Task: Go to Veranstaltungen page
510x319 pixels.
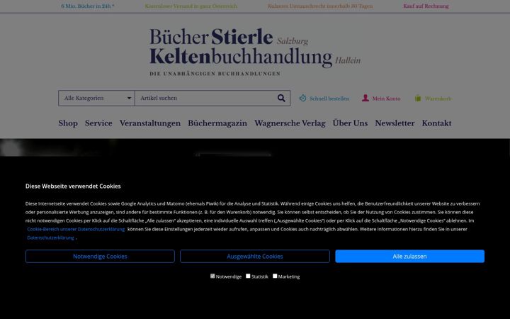Action: (150, 123)
